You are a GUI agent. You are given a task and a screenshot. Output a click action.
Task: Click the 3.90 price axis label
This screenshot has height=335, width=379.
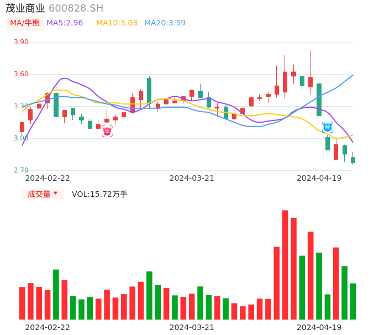point(21,42)
